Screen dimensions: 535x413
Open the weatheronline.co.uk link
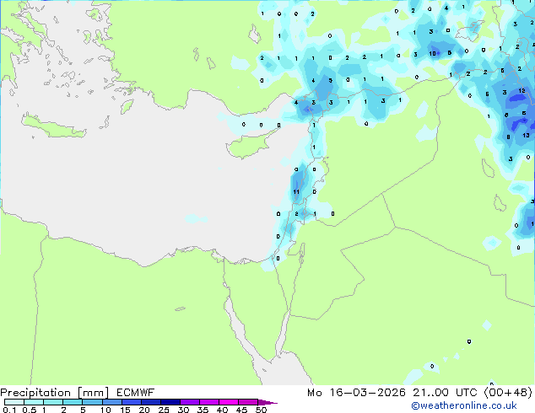coord(464,405)
